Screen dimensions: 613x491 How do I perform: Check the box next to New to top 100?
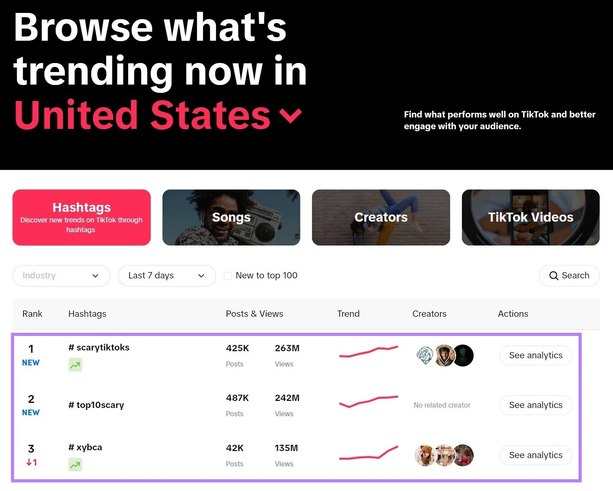coord(227,276)
